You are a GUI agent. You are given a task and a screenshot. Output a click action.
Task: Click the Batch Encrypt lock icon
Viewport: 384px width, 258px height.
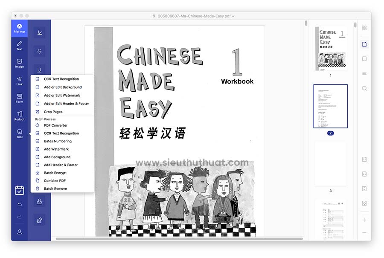pos(38,173)
